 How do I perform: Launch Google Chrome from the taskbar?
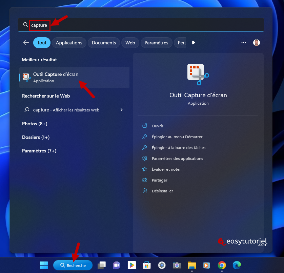tap(222, 265)
